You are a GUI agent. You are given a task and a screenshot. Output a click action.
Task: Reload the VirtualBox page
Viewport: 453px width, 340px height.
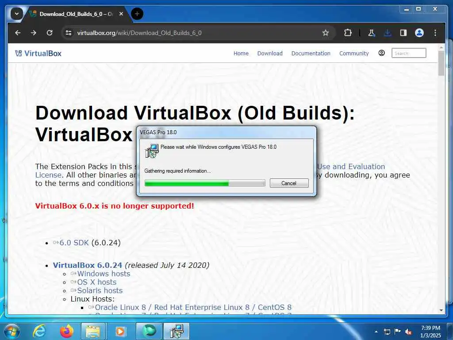50,33
